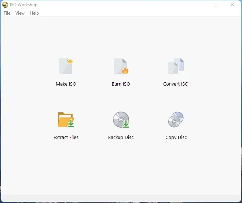Close the ISO Workshop window
This screenshot has height=203, width=242.
coord(232,5)
